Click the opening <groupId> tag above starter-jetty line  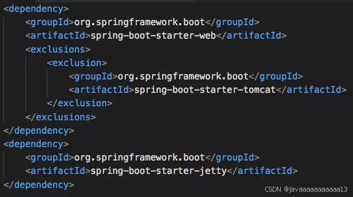coord(50,158)
